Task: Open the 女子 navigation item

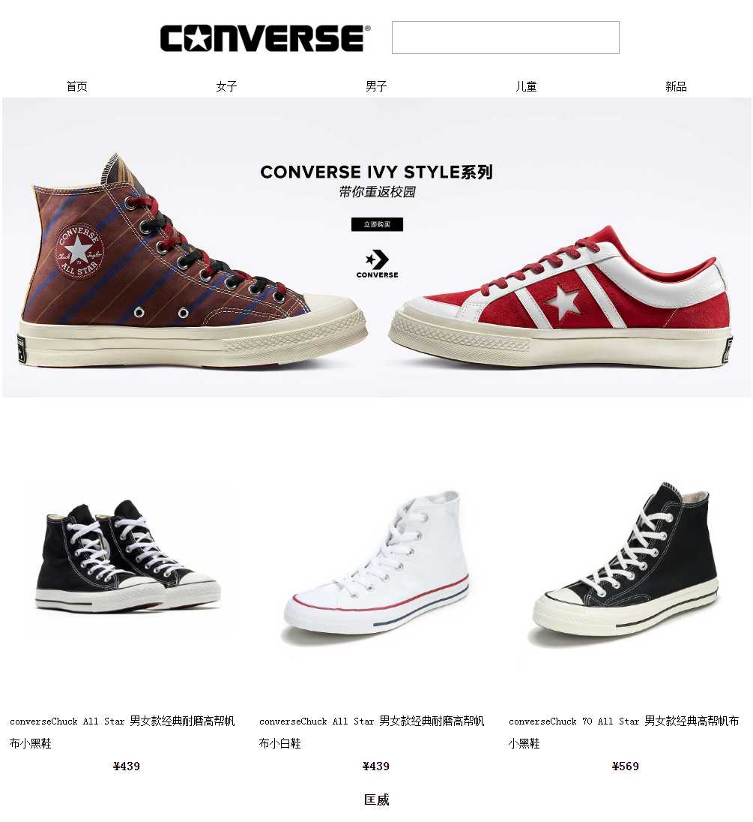Action: 227,86
